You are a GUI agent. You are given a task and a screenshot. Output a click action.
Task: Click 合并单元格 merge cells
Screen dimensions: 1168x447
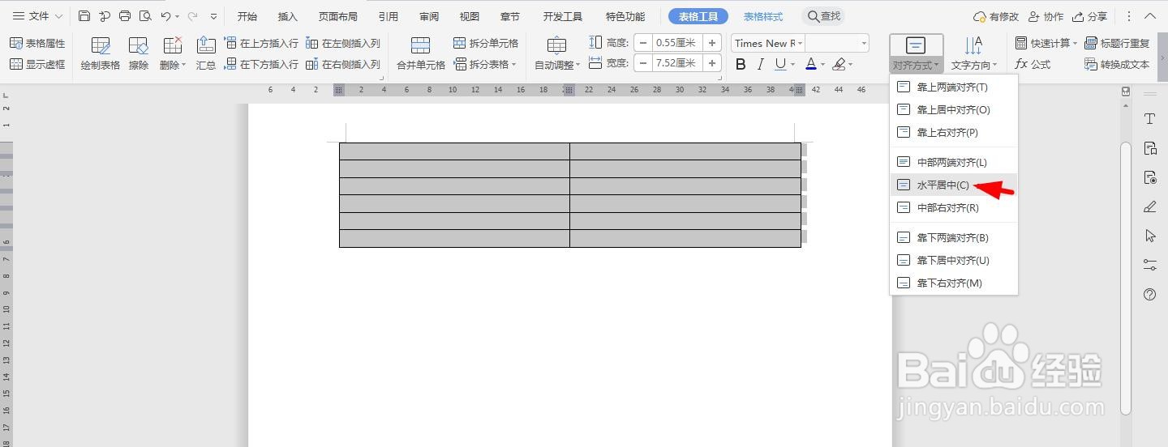(420, 53)
